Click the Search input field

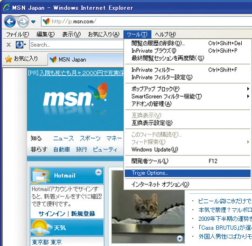[77, 45]
